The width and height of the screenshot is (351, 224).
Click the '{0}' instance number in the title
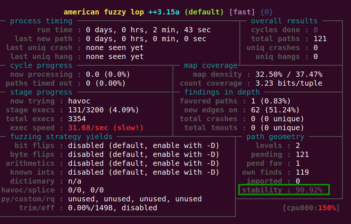click(267, 12)
